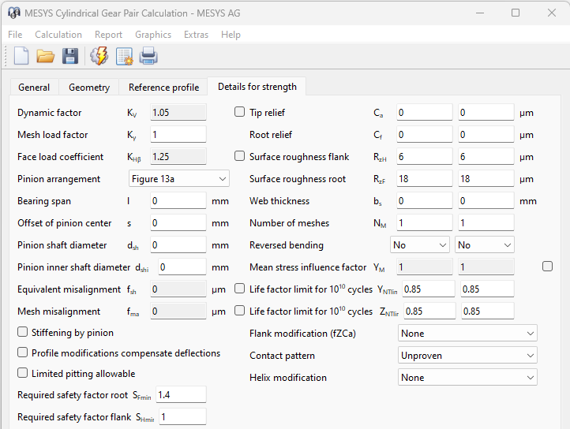Check the Limited pitting allowable option
The image size is (570, 429).
point(23,374)
